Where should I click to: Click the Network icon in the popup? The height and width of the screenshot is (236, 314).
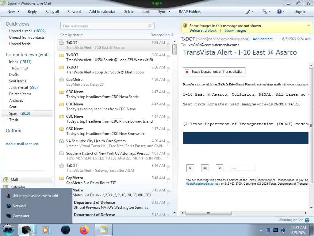click(8, 206)
